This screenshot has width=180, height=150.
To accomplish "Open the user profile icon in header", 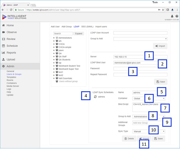I will 172,16.
